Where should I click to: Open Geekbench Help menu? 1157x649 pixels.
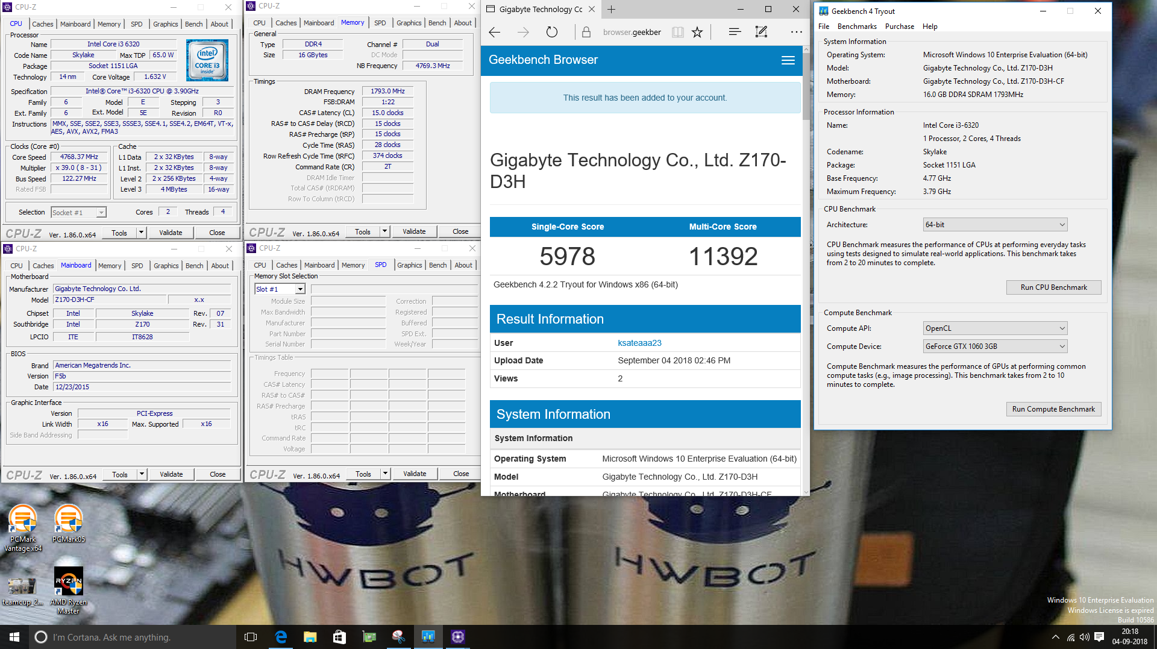[930, 27]
